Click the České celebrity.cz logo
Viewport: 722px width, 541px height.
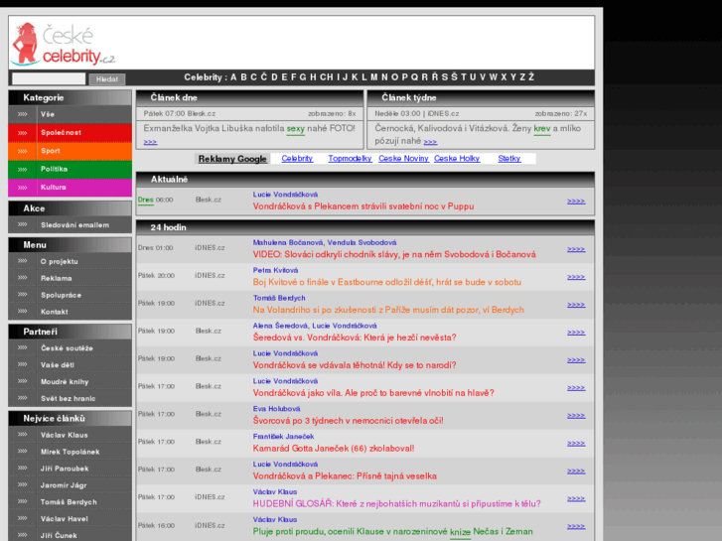coord(64,45)
